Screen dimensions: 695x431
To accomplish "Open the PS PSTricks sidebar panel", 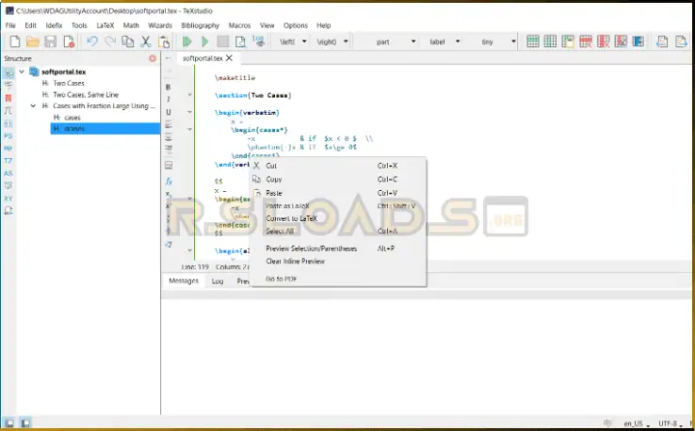I will click(8, 136).
